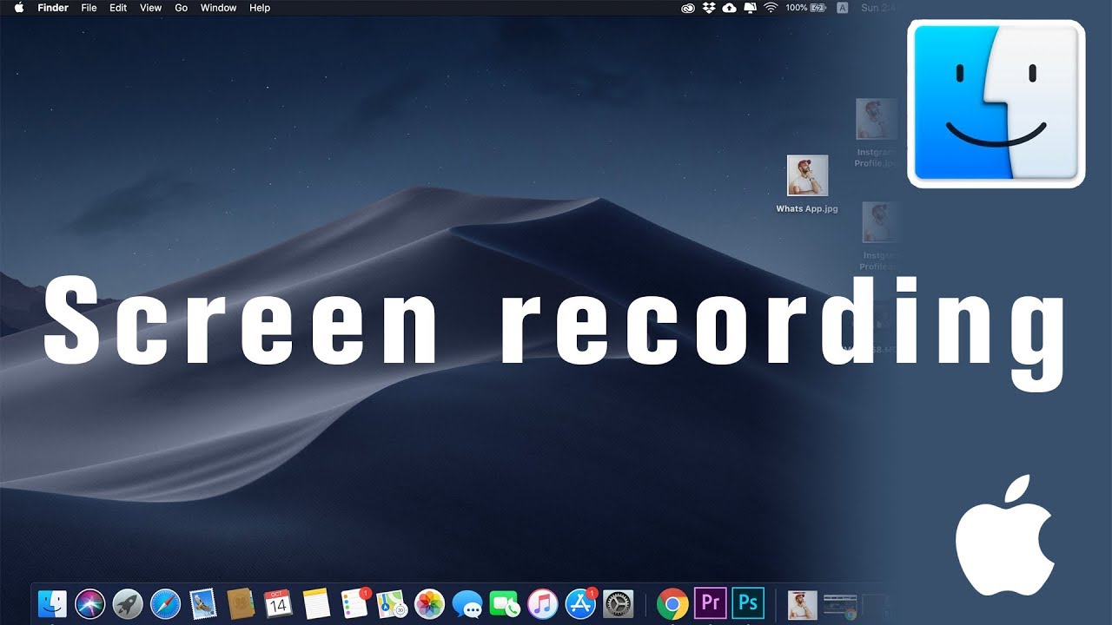Click cloud upload menu bar icon

[x=729, y=8]
